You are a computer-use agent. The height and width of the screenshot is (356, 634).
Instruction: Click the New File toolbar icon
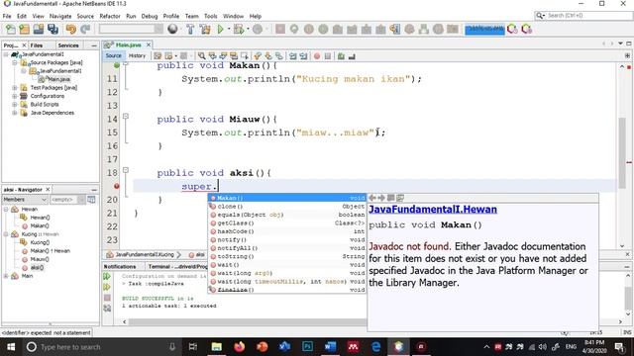tap(11, 29)
